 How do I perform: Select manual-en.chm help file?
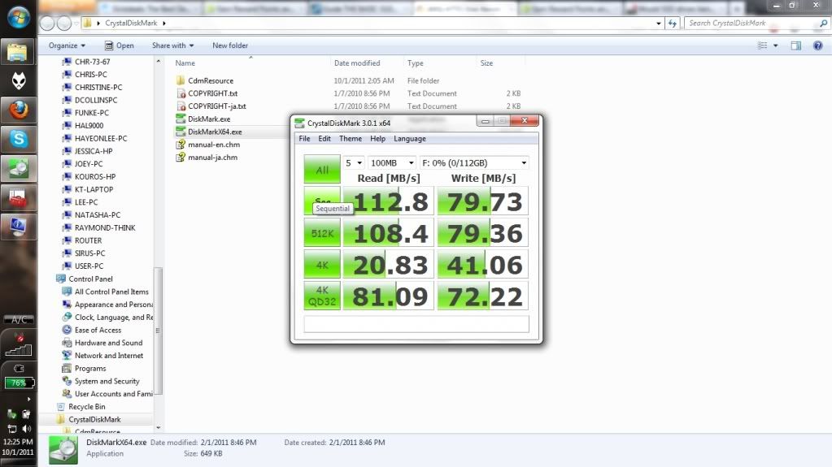tap(214, 145)
